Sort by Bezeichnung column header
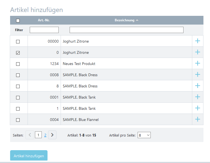Image resolution: width=210 pixels, height=163 pixels. (x=125, y=20)
